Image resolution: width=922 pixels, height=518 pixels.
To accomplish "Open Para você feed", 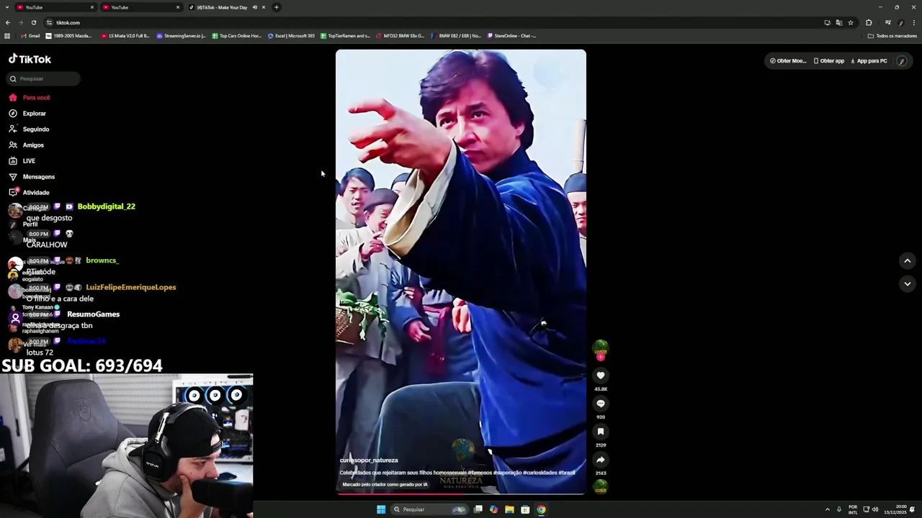I will pos(30,98).
